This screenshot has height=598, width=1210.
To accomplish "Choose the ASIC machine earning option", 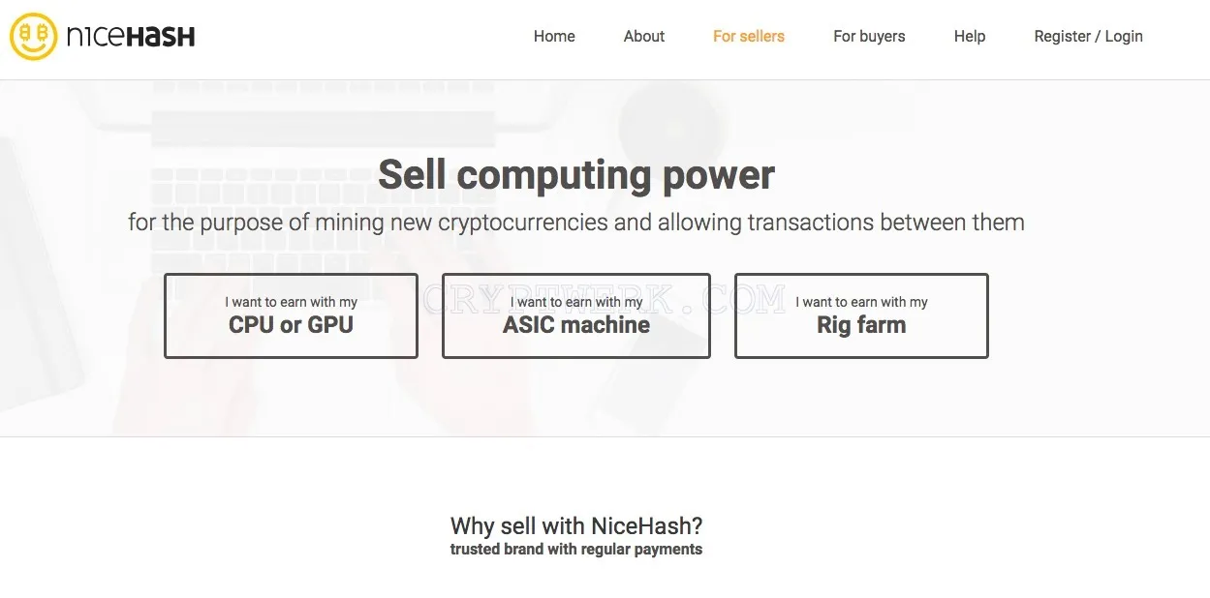I will (x=576, y=316).
